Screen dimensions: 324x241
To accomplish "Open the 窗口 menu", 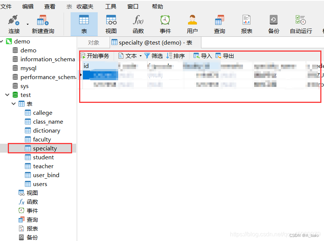I will (133, 7).
